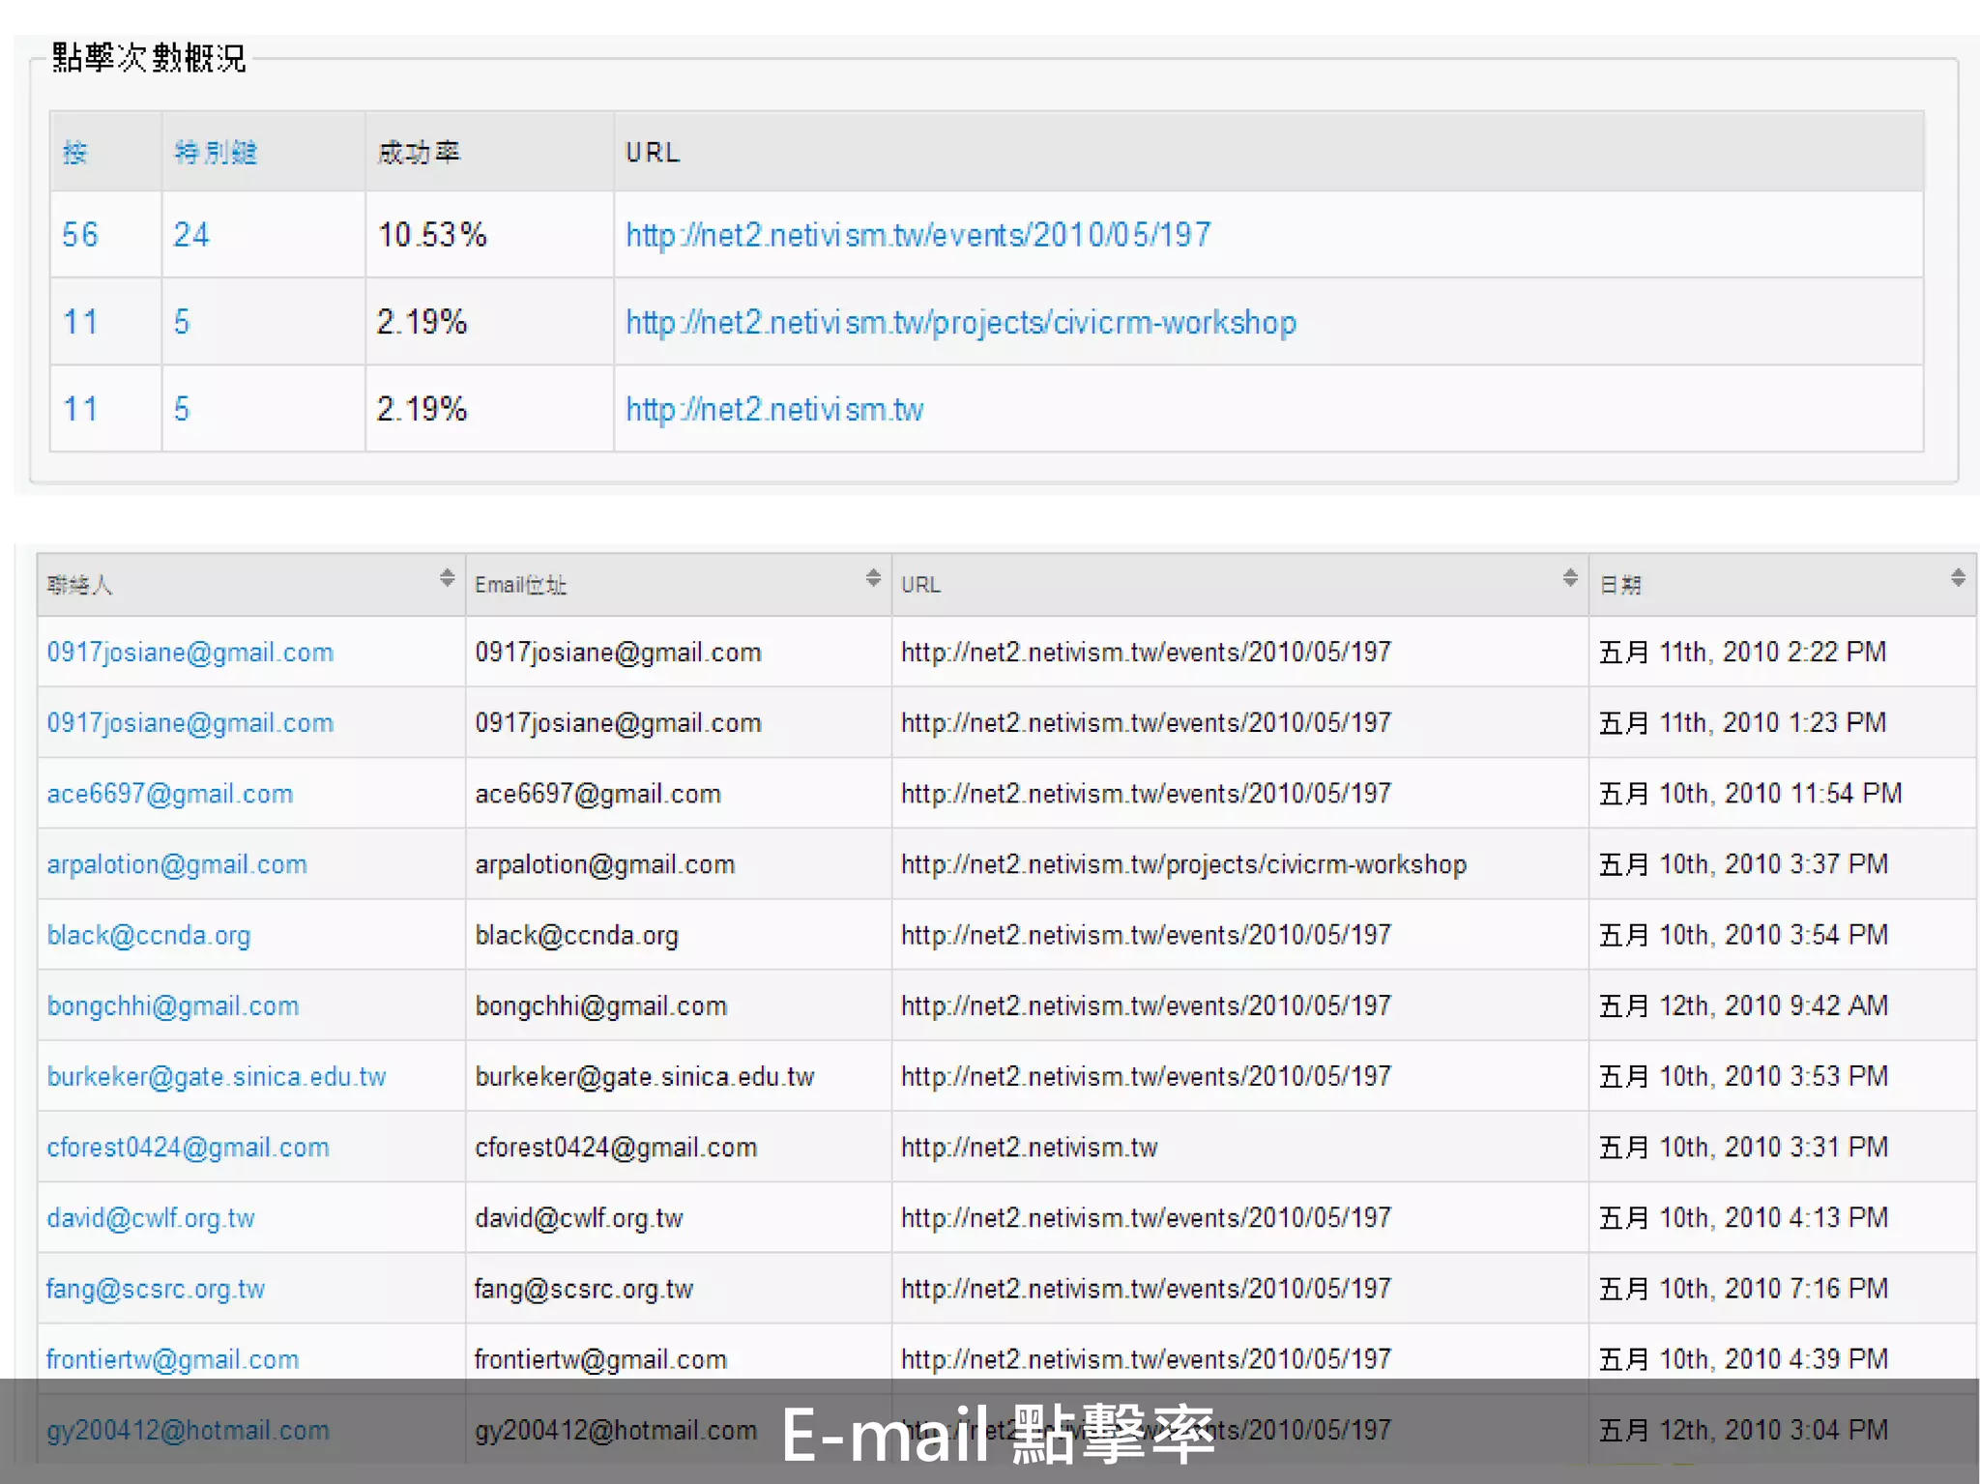Sort by the 日期 column arrows
Image resolution: width=1980 pixels, height=1484 pixels.
click(x=1958, y=578)
